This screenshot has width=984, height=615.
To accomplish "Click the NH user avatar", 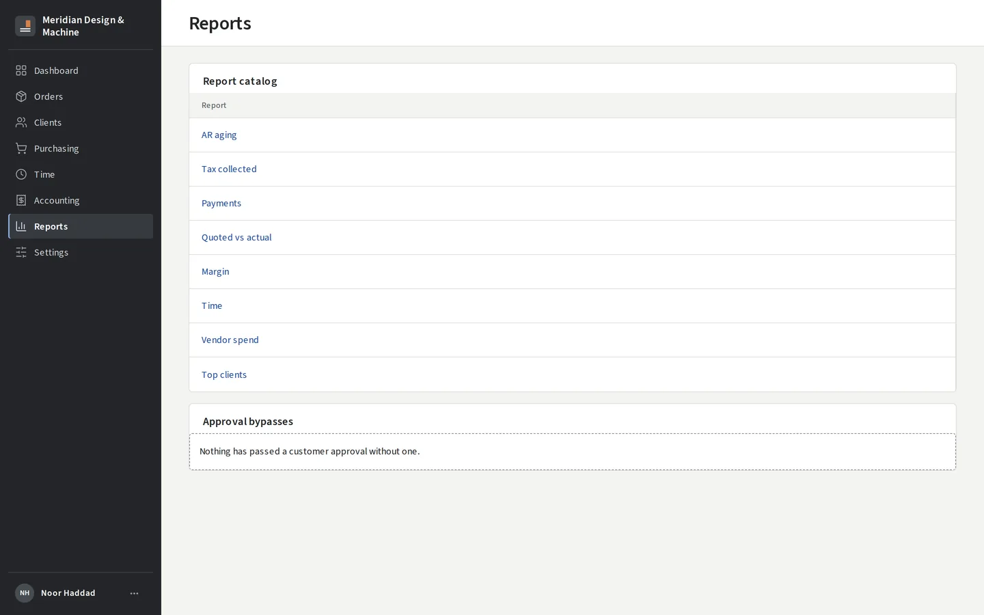I will [25, 593].
